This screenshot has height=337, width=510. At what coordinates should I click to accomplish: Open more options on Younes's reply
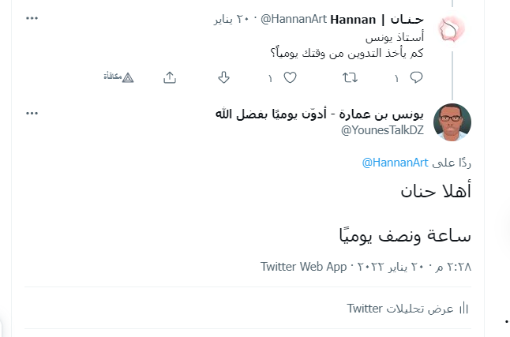point(32,114)
